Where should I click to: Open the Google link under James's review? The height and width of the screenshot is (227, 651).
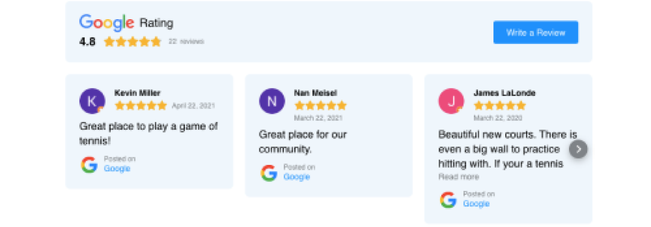click(x=476, y=204)
